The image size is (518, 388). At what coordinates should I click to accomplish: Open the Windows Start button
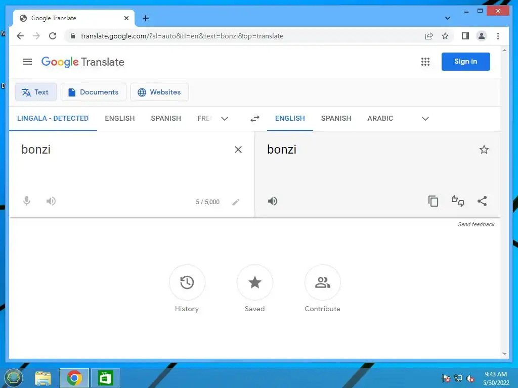[x=13, y=378]
